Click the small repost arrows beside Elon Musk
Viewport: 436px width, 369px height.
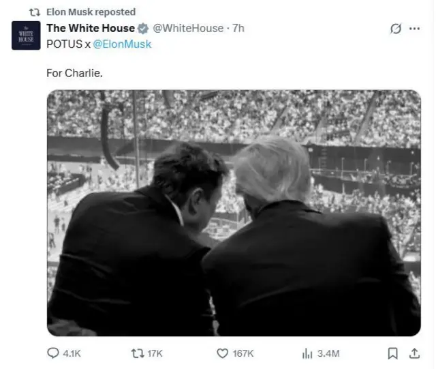(x=35, y=12)
